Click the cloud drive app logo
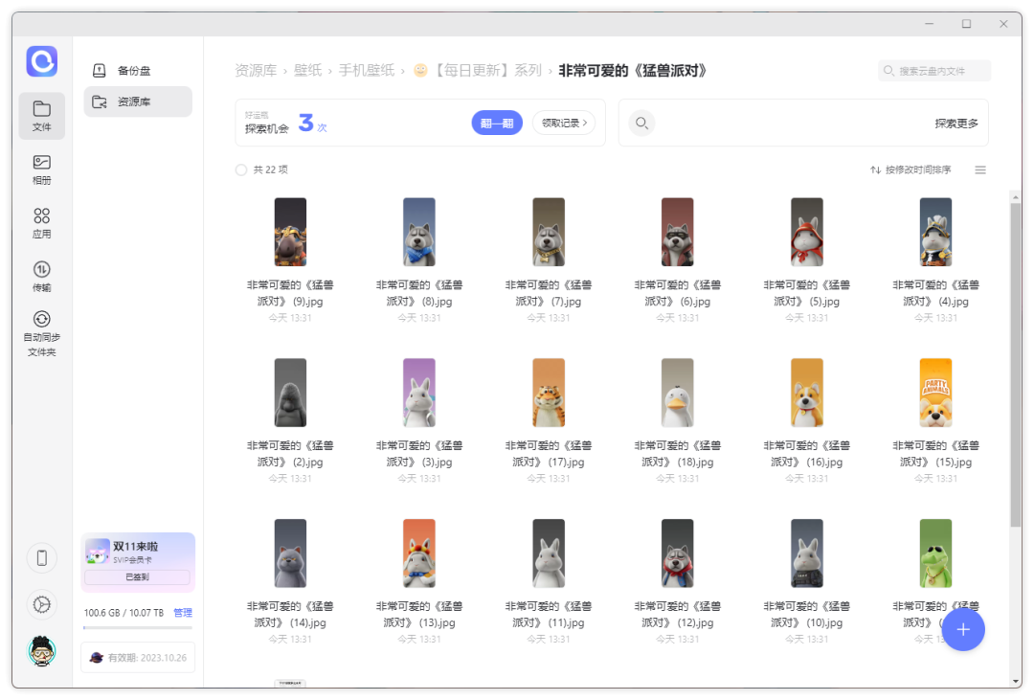Screen dimensions: 1034x700 [x=41, y=61]
